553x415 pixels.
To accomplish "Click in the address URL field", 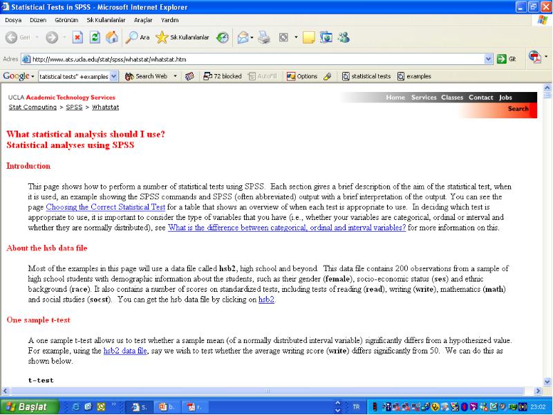I will (257, 59).
